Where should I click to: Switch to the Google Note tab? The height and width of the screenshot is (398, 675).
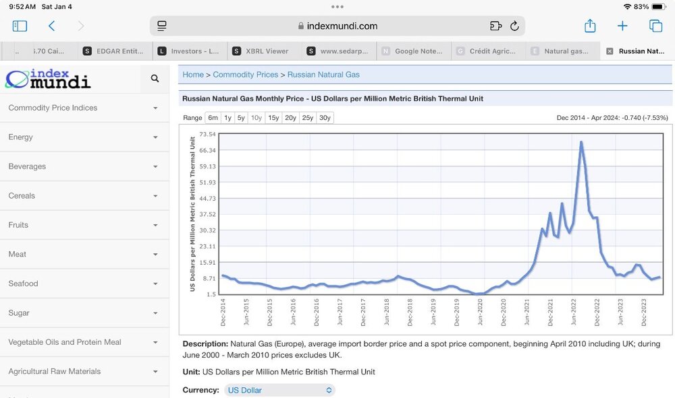tap(413, 51)
